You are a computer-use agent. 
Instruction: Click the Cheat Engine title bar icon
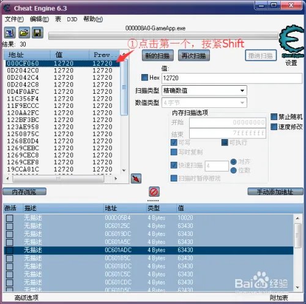7,8
